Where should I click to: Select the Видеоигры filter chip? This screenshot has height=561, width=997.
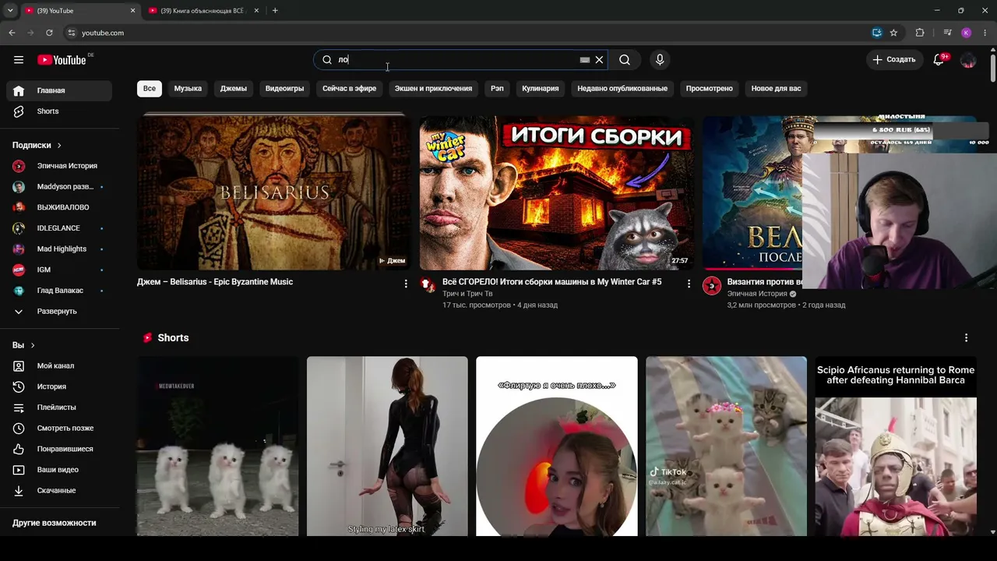coord(284,89)
